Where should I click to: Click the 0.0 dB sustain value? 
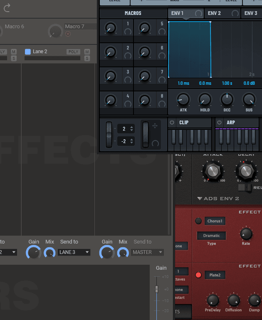pos(249,83)
